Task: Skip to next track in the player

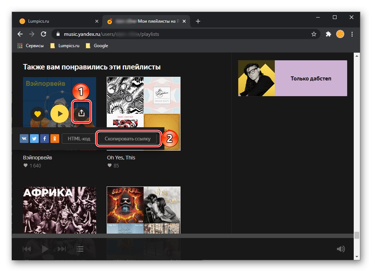Action: 61,249
